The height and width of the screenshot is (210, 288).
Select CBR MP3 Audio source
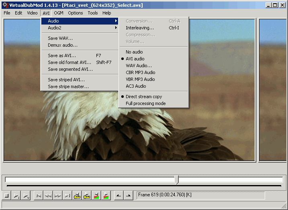point(153,72)
